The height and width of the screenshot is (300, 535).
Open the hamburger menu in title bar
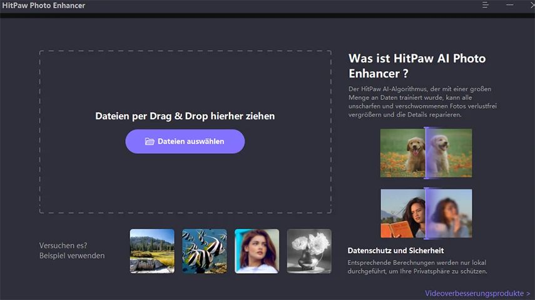pos(485,5)
